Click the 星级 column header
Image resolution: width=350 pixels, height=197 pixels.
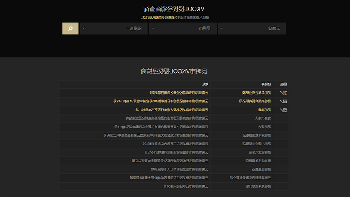point(283,84)
